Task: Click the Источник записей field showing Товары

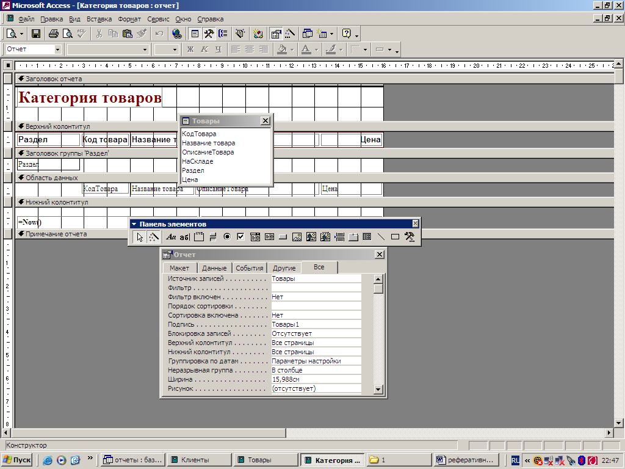Action: (316, 278)
